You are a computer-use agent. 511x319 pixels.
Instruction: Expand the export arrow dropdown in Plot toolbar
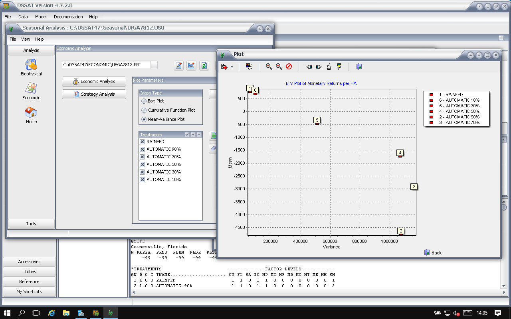(232, 67)
